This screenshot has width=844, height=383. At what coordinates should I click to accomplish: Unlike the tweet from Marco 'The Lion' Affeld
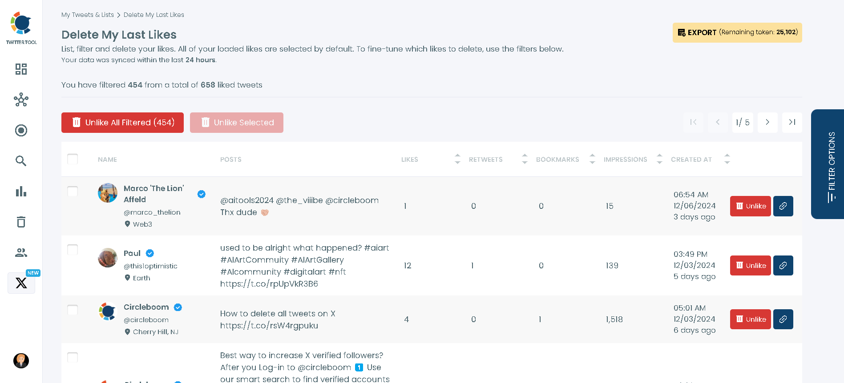pos(751,206)
